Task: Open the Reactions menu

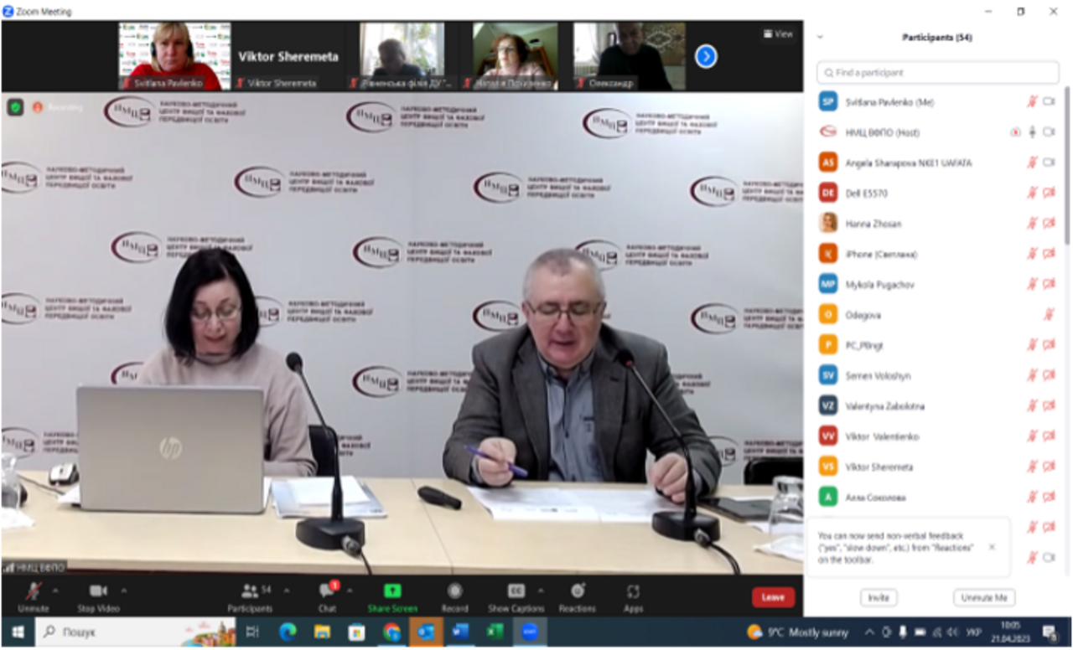Action: (577, 591)
